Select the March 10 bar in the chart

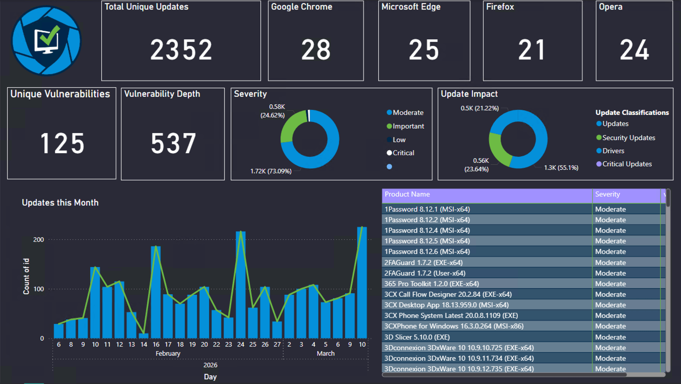coord(362,282)
